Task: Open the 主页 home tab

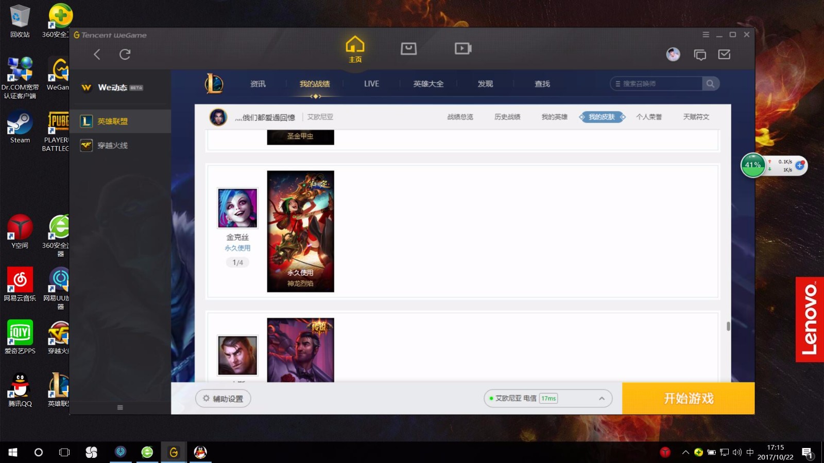Action: click(x=355, y=49)
